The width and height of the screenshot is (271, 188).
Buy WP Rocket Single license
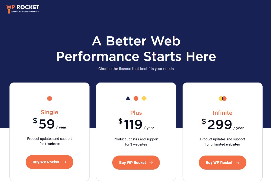point(49,162)
